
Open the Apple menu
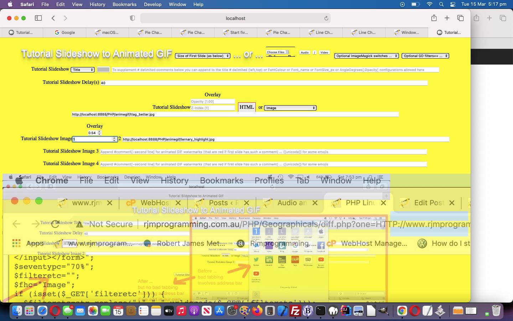(x=10, y=4)
